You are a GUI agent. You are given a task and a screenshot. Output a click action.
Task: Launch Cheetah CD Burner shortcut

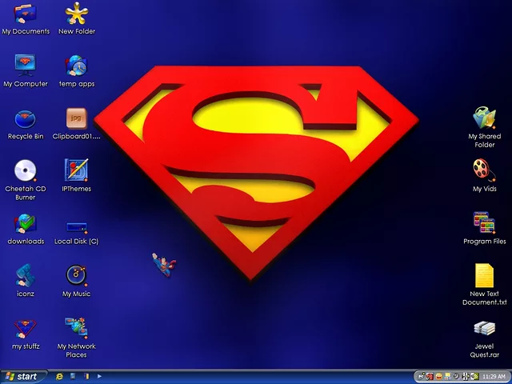26,170
